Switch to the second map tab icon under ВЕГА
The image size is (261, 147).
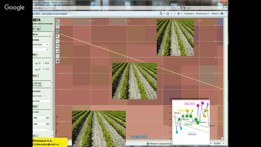click(38, 29)
